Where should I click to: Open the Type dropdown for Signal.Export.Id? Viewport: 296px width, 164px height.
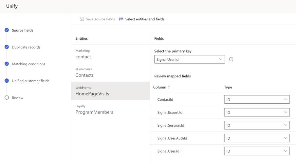coord(257,113)
